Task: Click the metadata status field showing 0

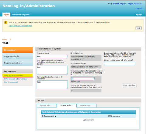Action: (86, 91)
